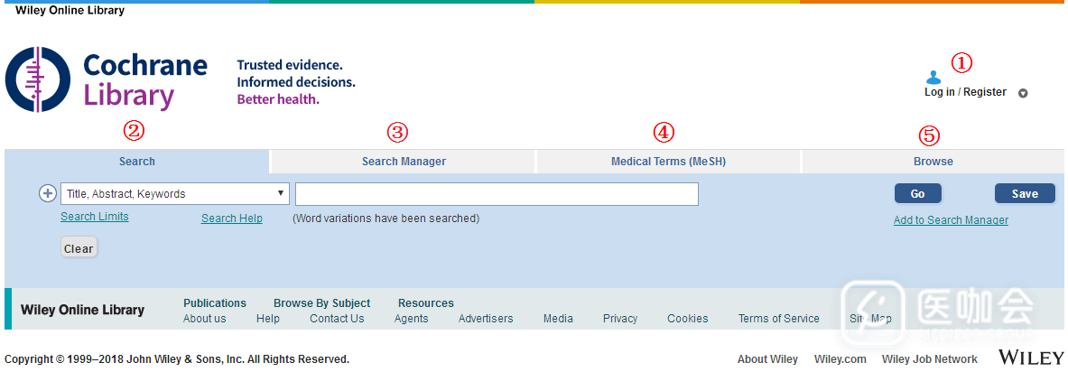Open the Search Help link
The width and height of the screenshot is (1068, 372).
point(232,219)
